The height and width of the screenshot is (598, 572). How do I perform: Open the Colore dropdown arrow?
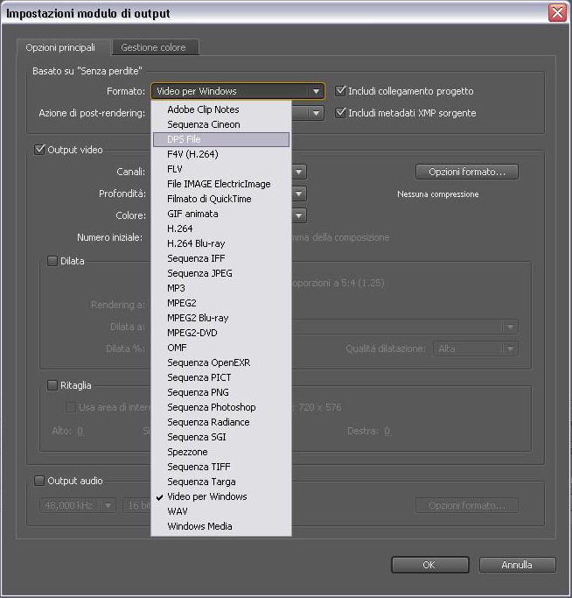pos(299,215)
